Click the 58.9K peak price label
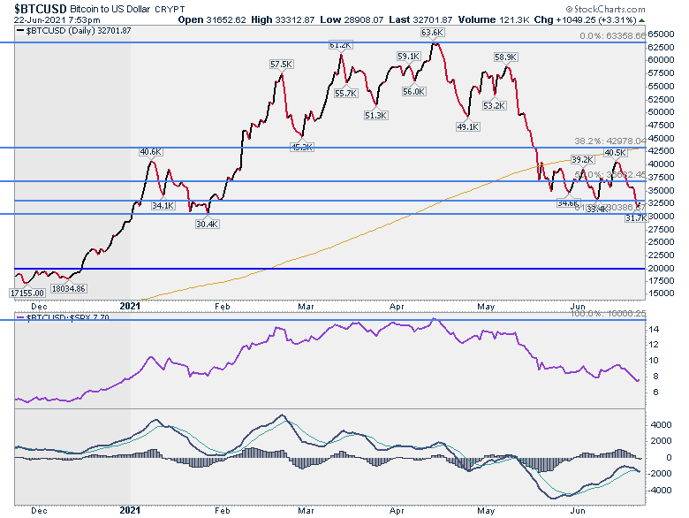Image resolution: width=689 pixels, height=518 pixels. point(506,57)
